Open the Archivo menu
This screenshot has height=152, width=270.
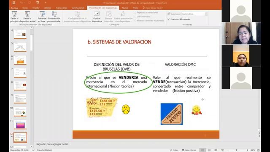coord(14,8)
